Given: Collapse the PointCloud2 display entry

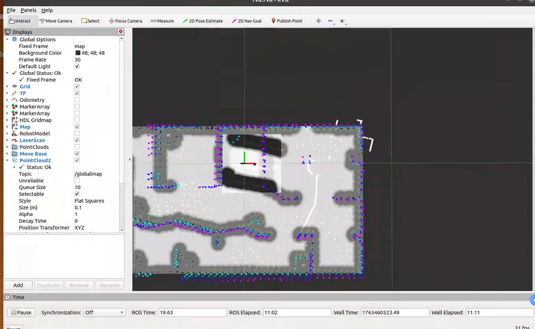Looking at the screenshot, I should tap(7, 160).
